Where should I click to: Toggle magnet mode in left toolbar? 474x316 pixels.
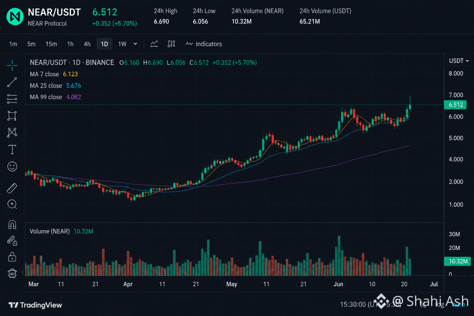coord(12,224)
